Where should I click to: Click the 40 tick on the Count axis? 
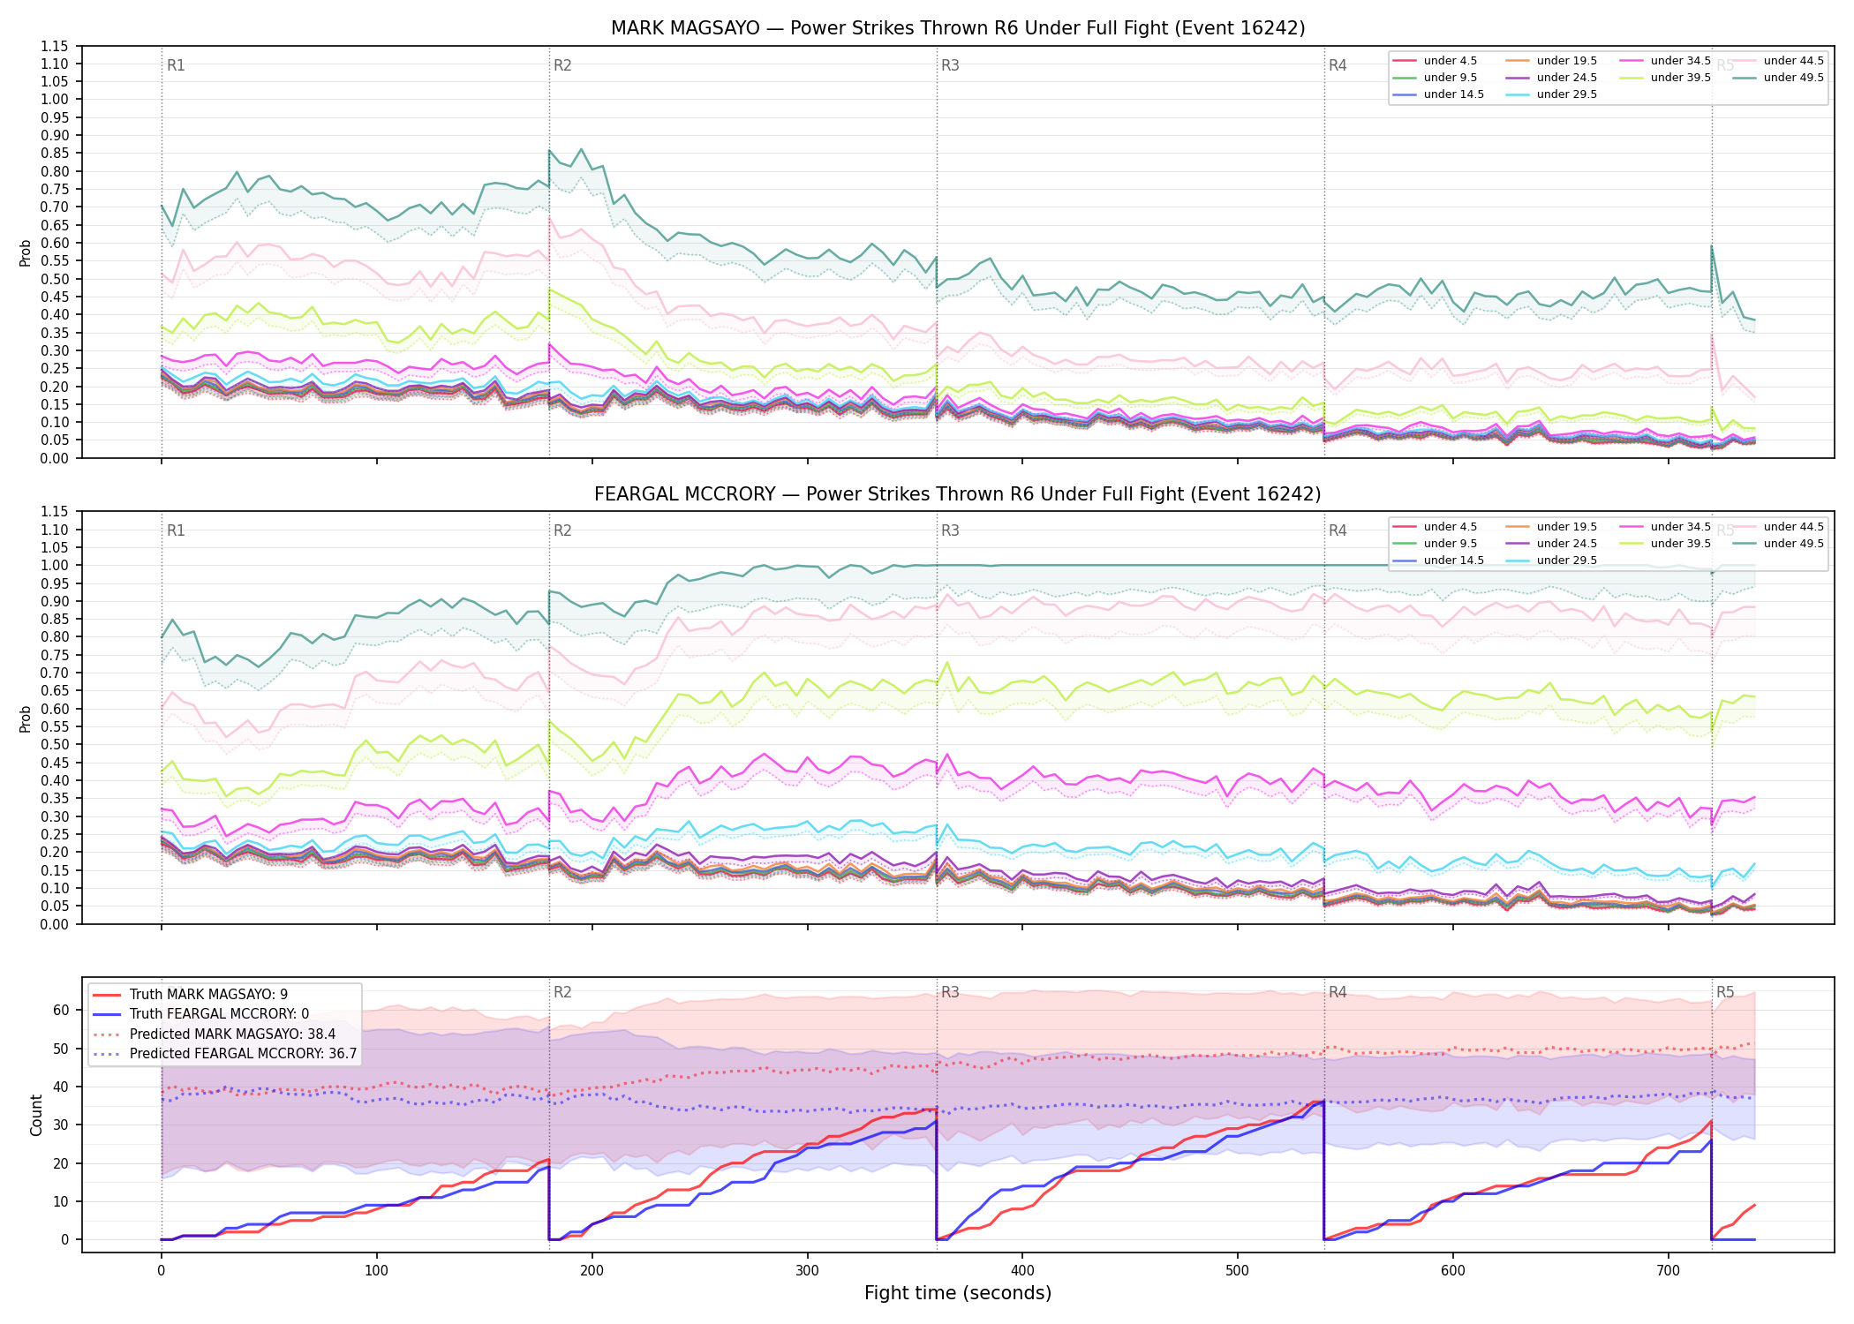(61, 1087)
